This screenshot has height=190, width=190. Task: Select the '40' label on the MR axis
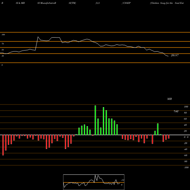click(x=185, y=125)
